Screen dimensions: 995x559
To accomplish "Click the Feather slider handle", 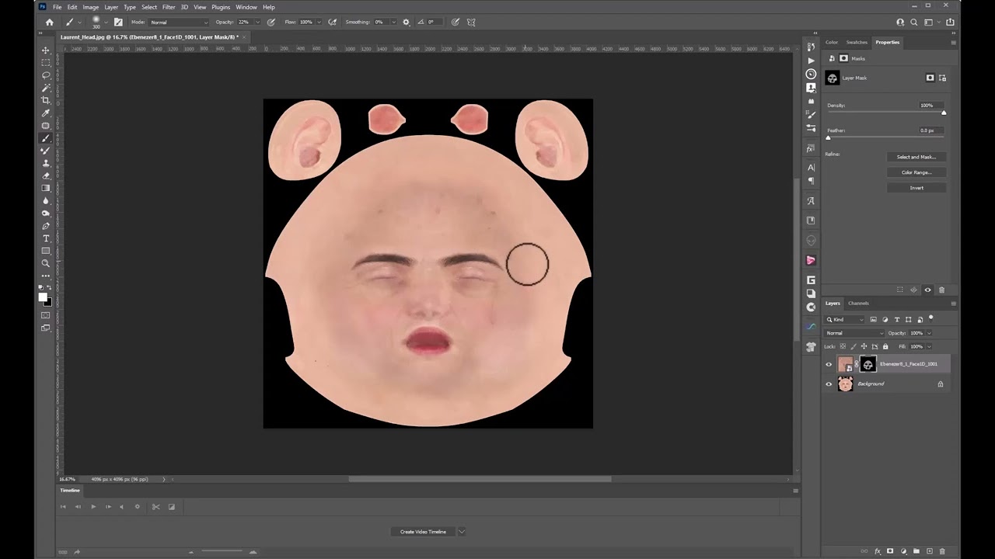I will [828, 138].
